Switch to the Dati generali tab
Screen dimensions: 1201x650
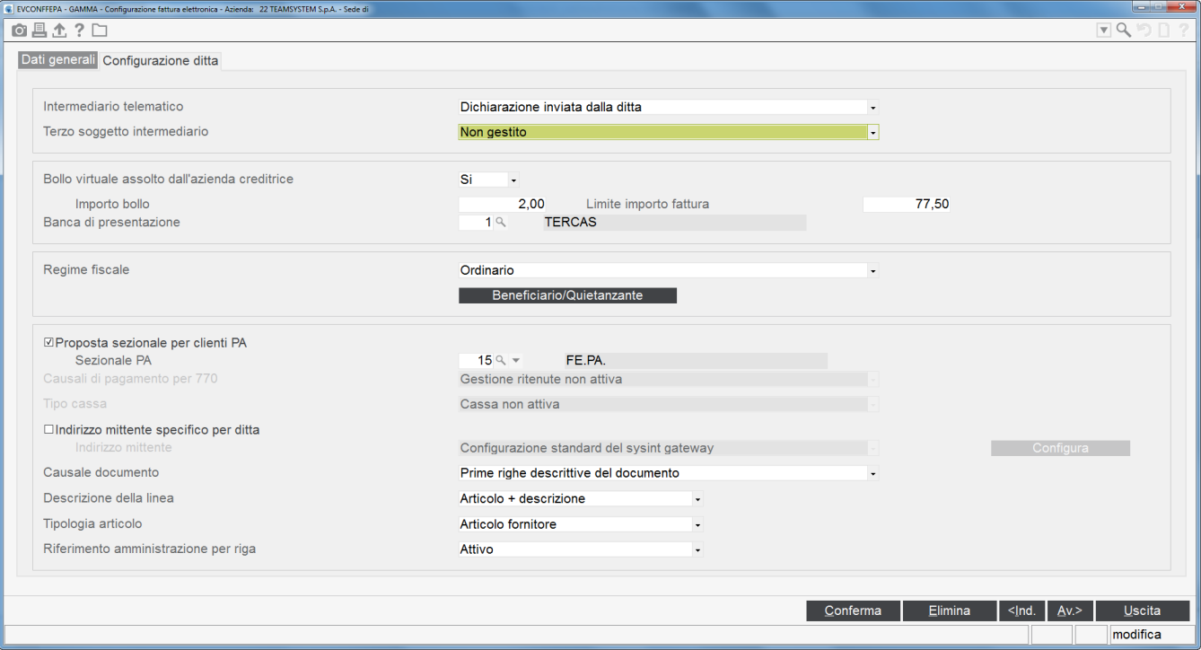coord(58,60)
